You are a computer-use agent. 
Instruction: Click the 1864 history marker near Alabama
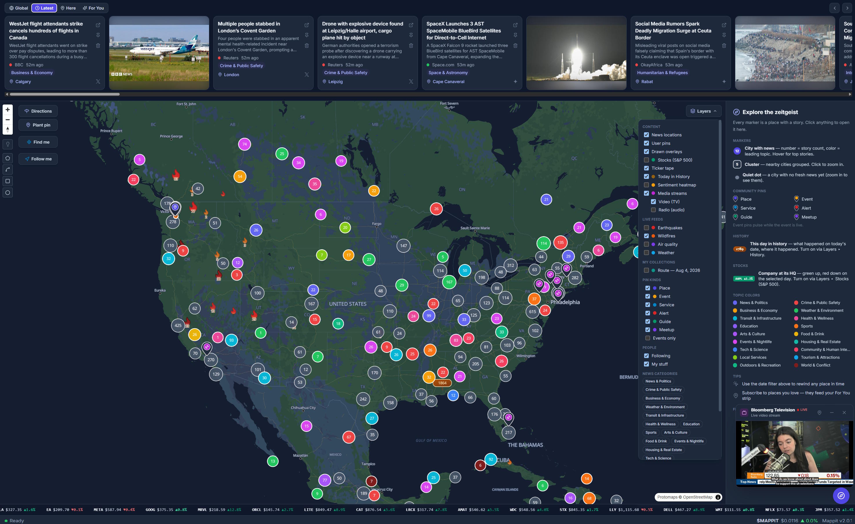pyautogui.click(x=442, y=383)
